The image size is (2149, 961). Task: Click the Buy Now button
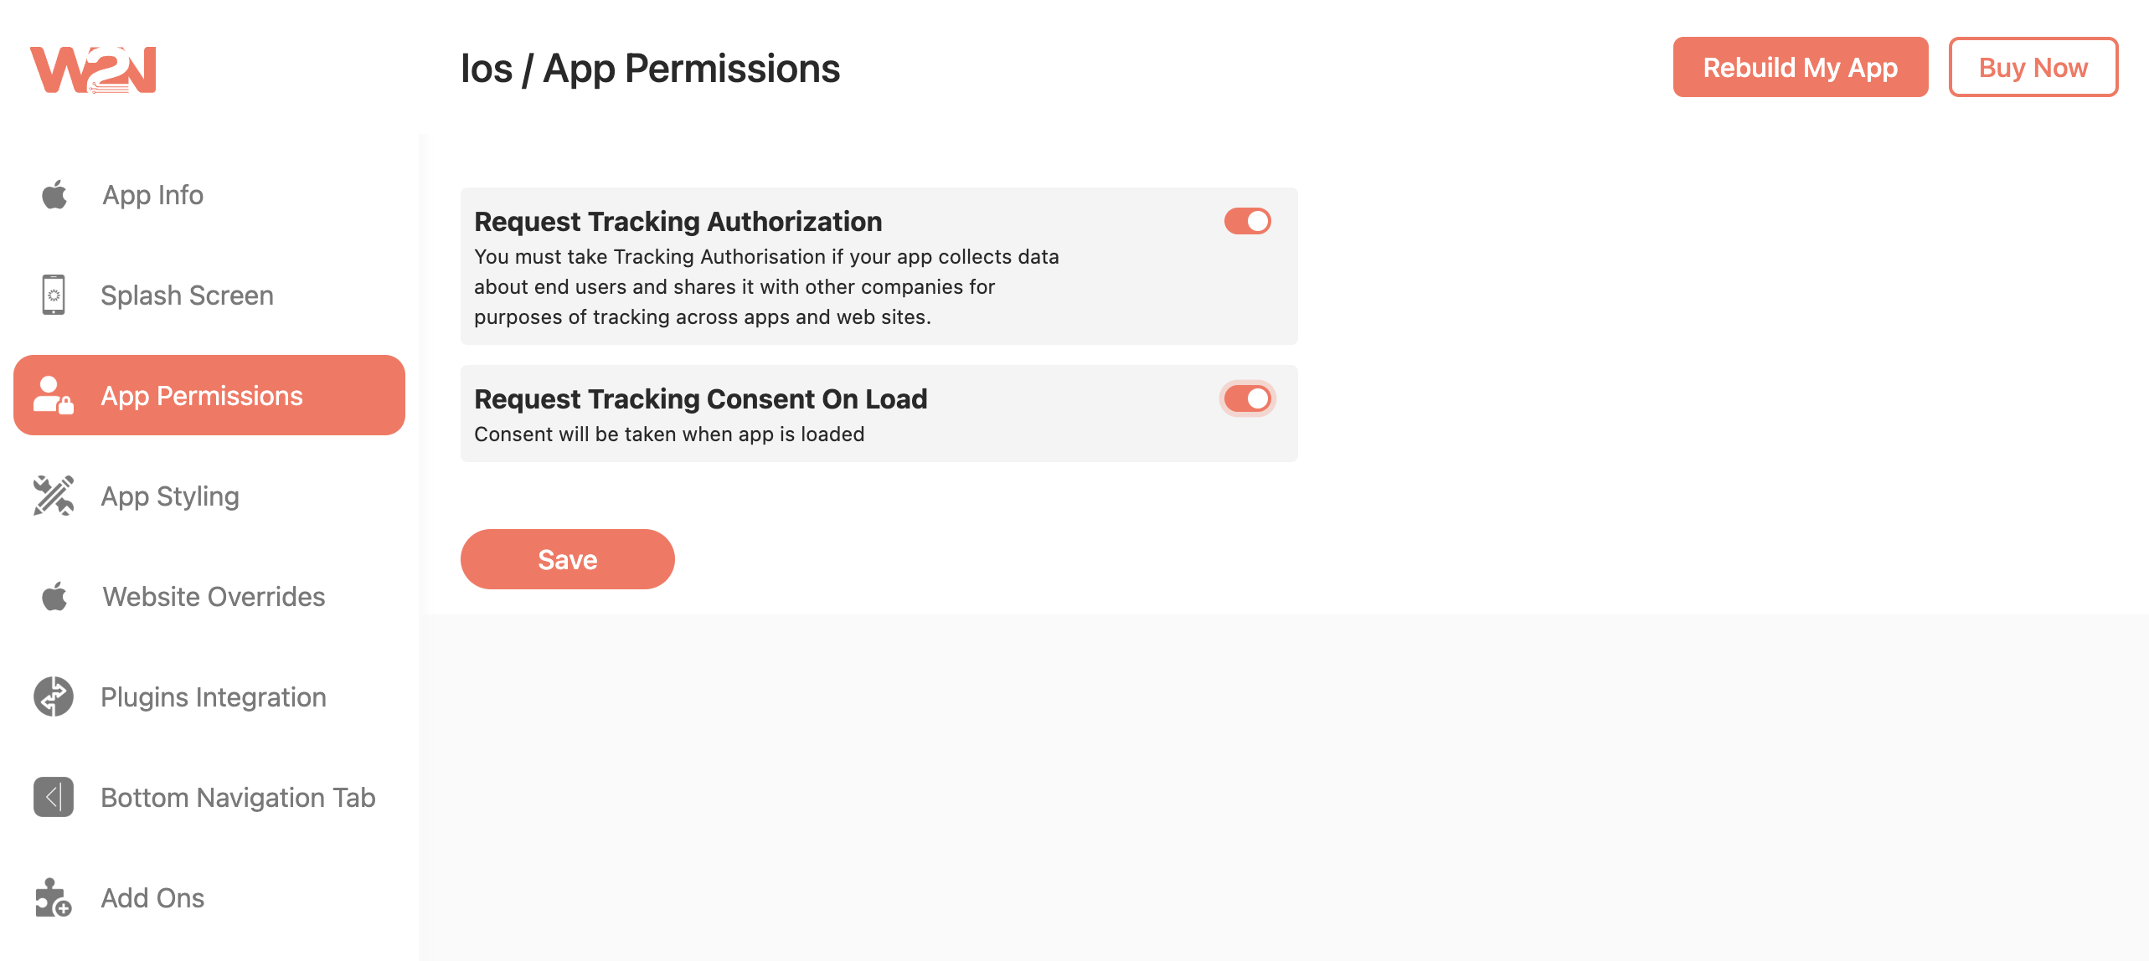[x=2033, y=67]
